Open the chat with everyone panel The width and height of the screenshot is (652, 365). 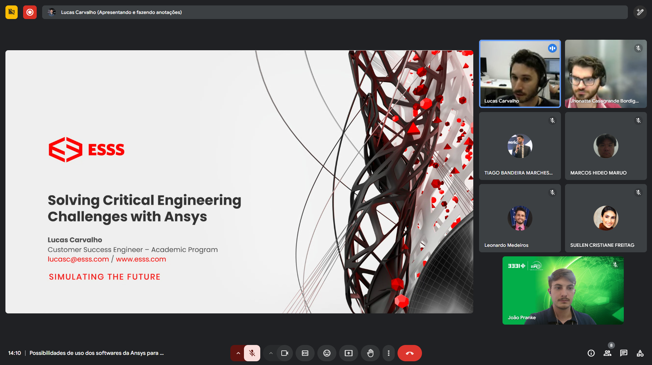coord(624,353)
